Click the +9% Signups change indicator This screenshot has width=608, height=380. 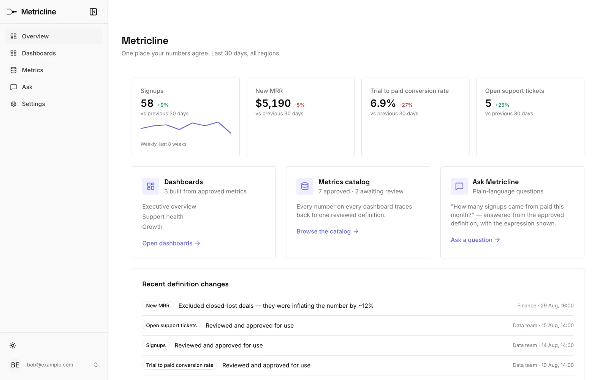coord(163,105)
